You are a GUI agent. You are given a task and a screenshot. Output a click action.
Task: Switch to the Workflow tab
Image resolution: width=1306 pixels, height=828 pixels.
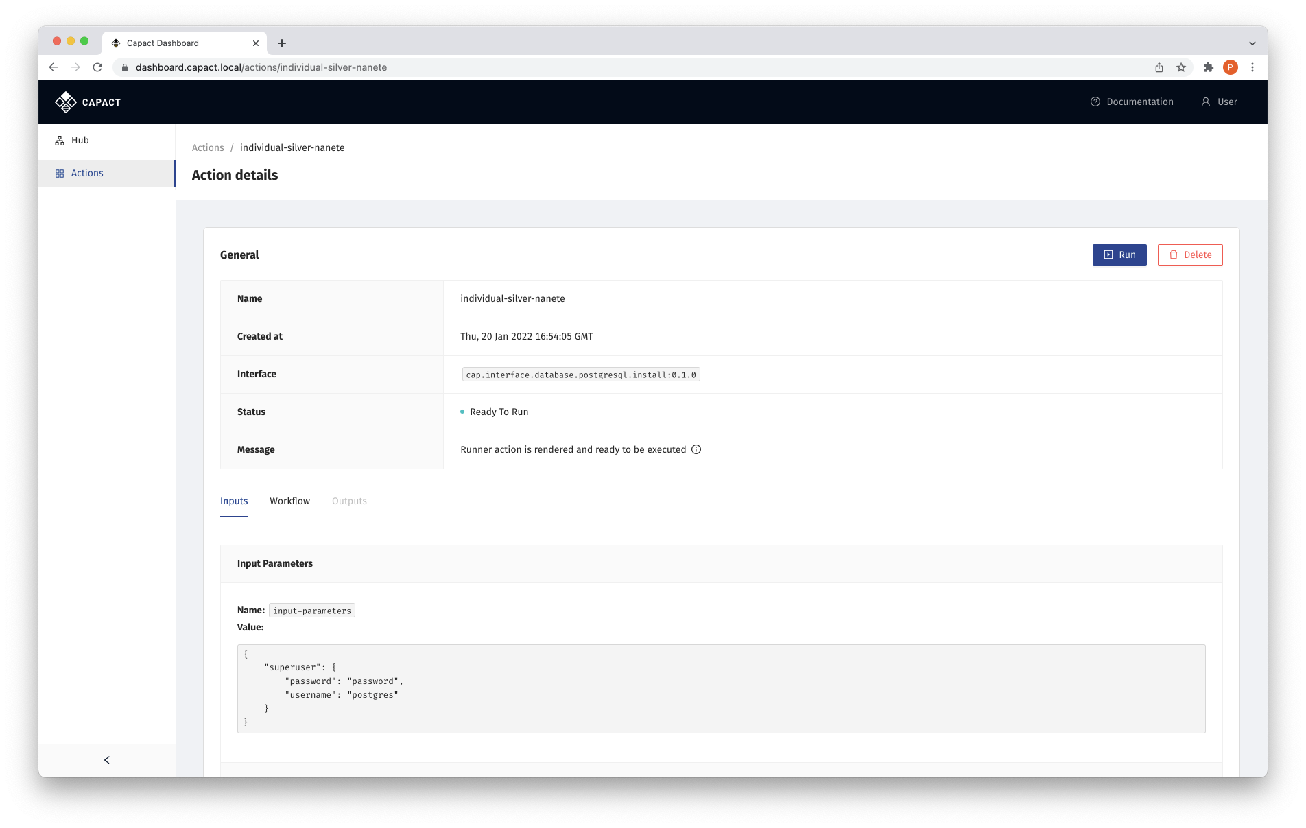pyautogui.click(x=289, y=501)
